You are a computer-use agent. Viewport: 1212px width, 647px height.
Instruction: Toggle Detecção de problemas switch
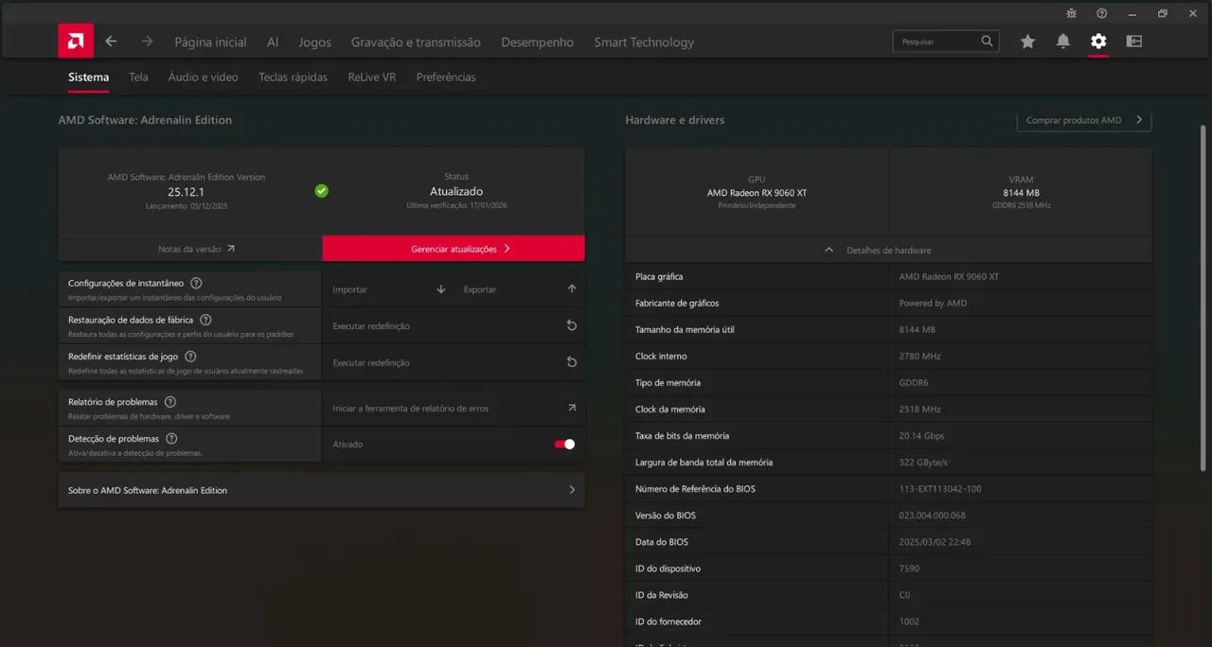coord(564,445)
